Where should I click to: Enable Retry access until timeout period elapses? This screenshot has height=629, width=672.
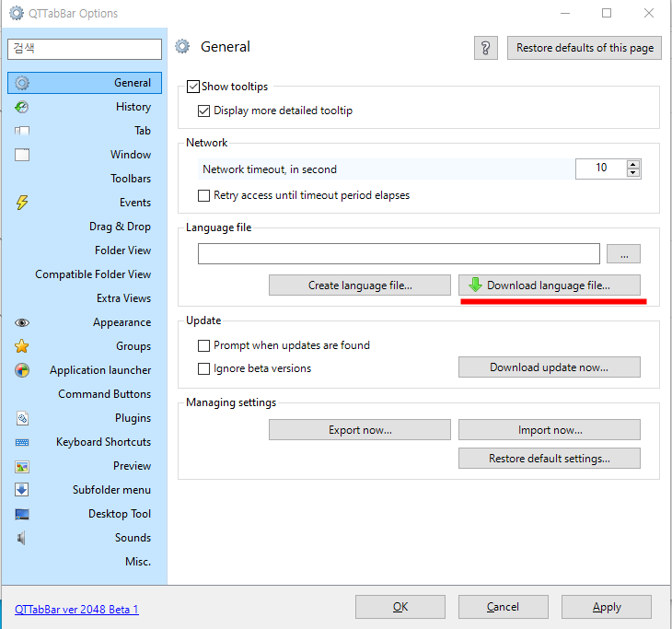coord(203,195)
